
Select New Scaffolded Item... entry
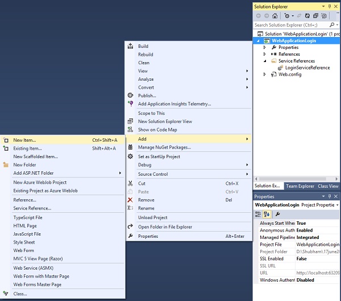[35, 156]
